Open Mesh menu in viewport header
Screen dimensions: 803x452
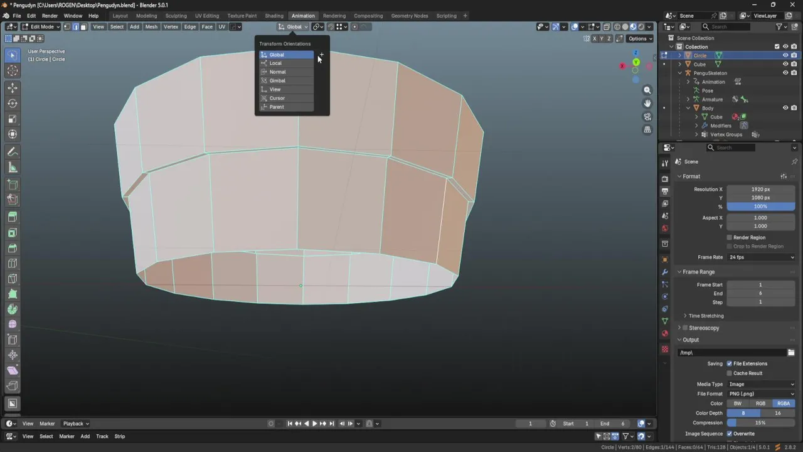click(x=151, y=27)
